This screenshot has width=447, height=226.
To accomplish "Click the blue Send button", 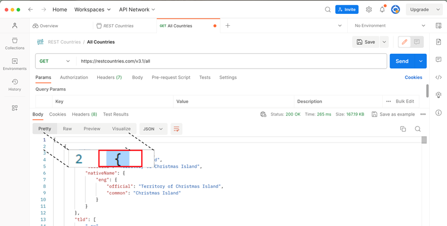I will [402, 61].
